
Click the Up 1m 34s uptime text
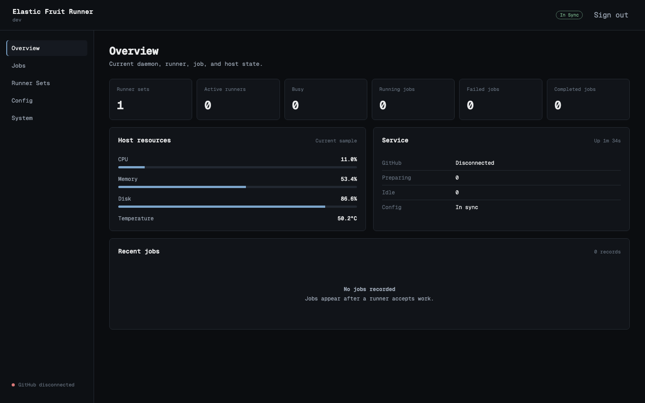[x=607, y=141]
